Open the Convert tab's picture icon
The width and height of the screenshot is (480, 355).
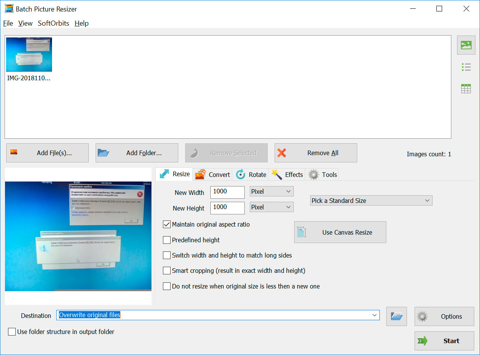click(200, 174)
